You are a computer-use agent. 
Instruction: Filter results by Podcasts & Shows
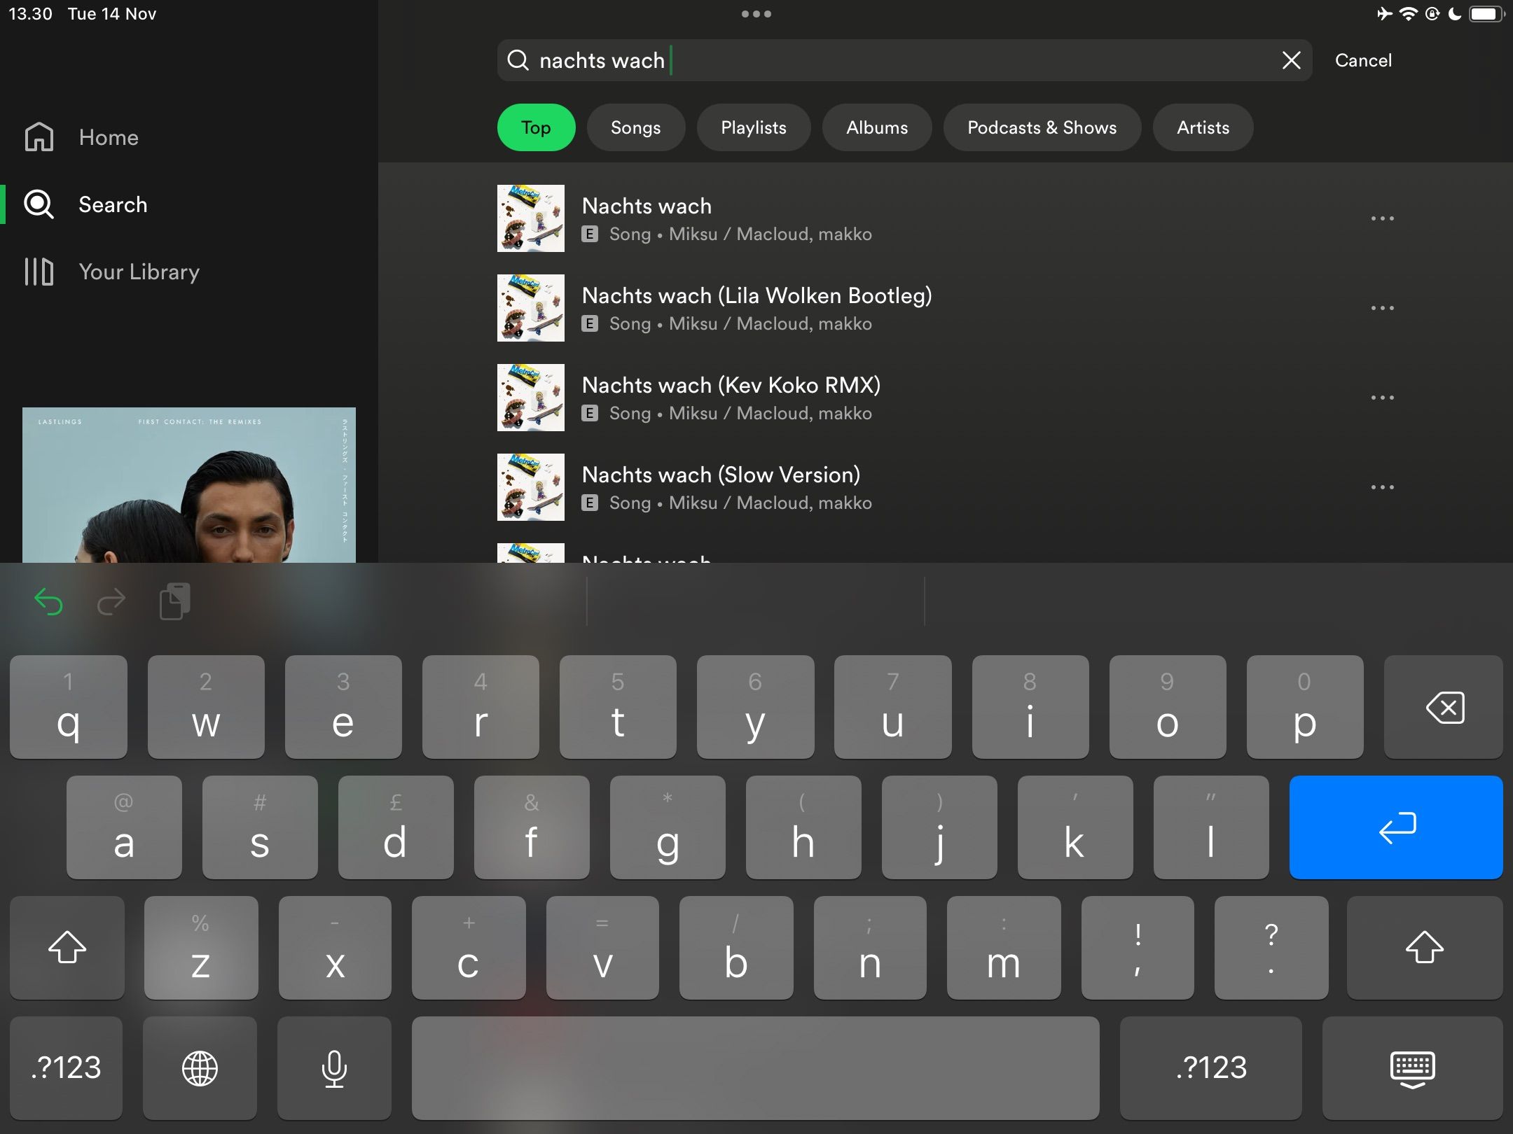pyautogui.click(x=1042, y=127)
